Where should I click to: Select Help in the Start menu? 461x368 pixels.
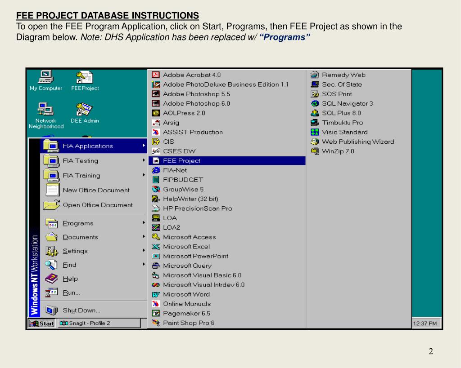[x=94, y=279]
